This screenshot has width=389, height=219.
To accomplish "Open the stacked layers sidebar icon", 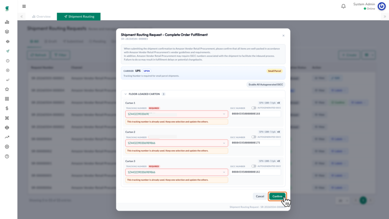I will tap(7, 32).
